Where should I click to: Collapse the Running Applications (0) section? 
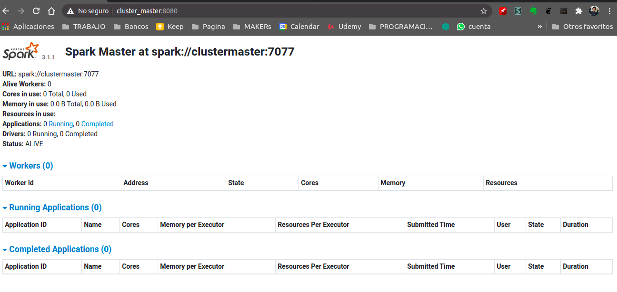[52, 207]
